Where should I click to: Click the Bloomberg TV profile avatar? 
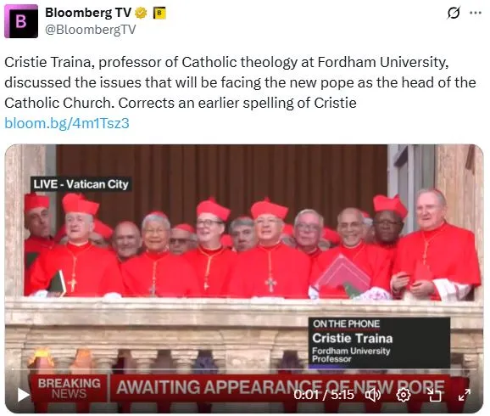pyautogui.click(x=21, y=21)
